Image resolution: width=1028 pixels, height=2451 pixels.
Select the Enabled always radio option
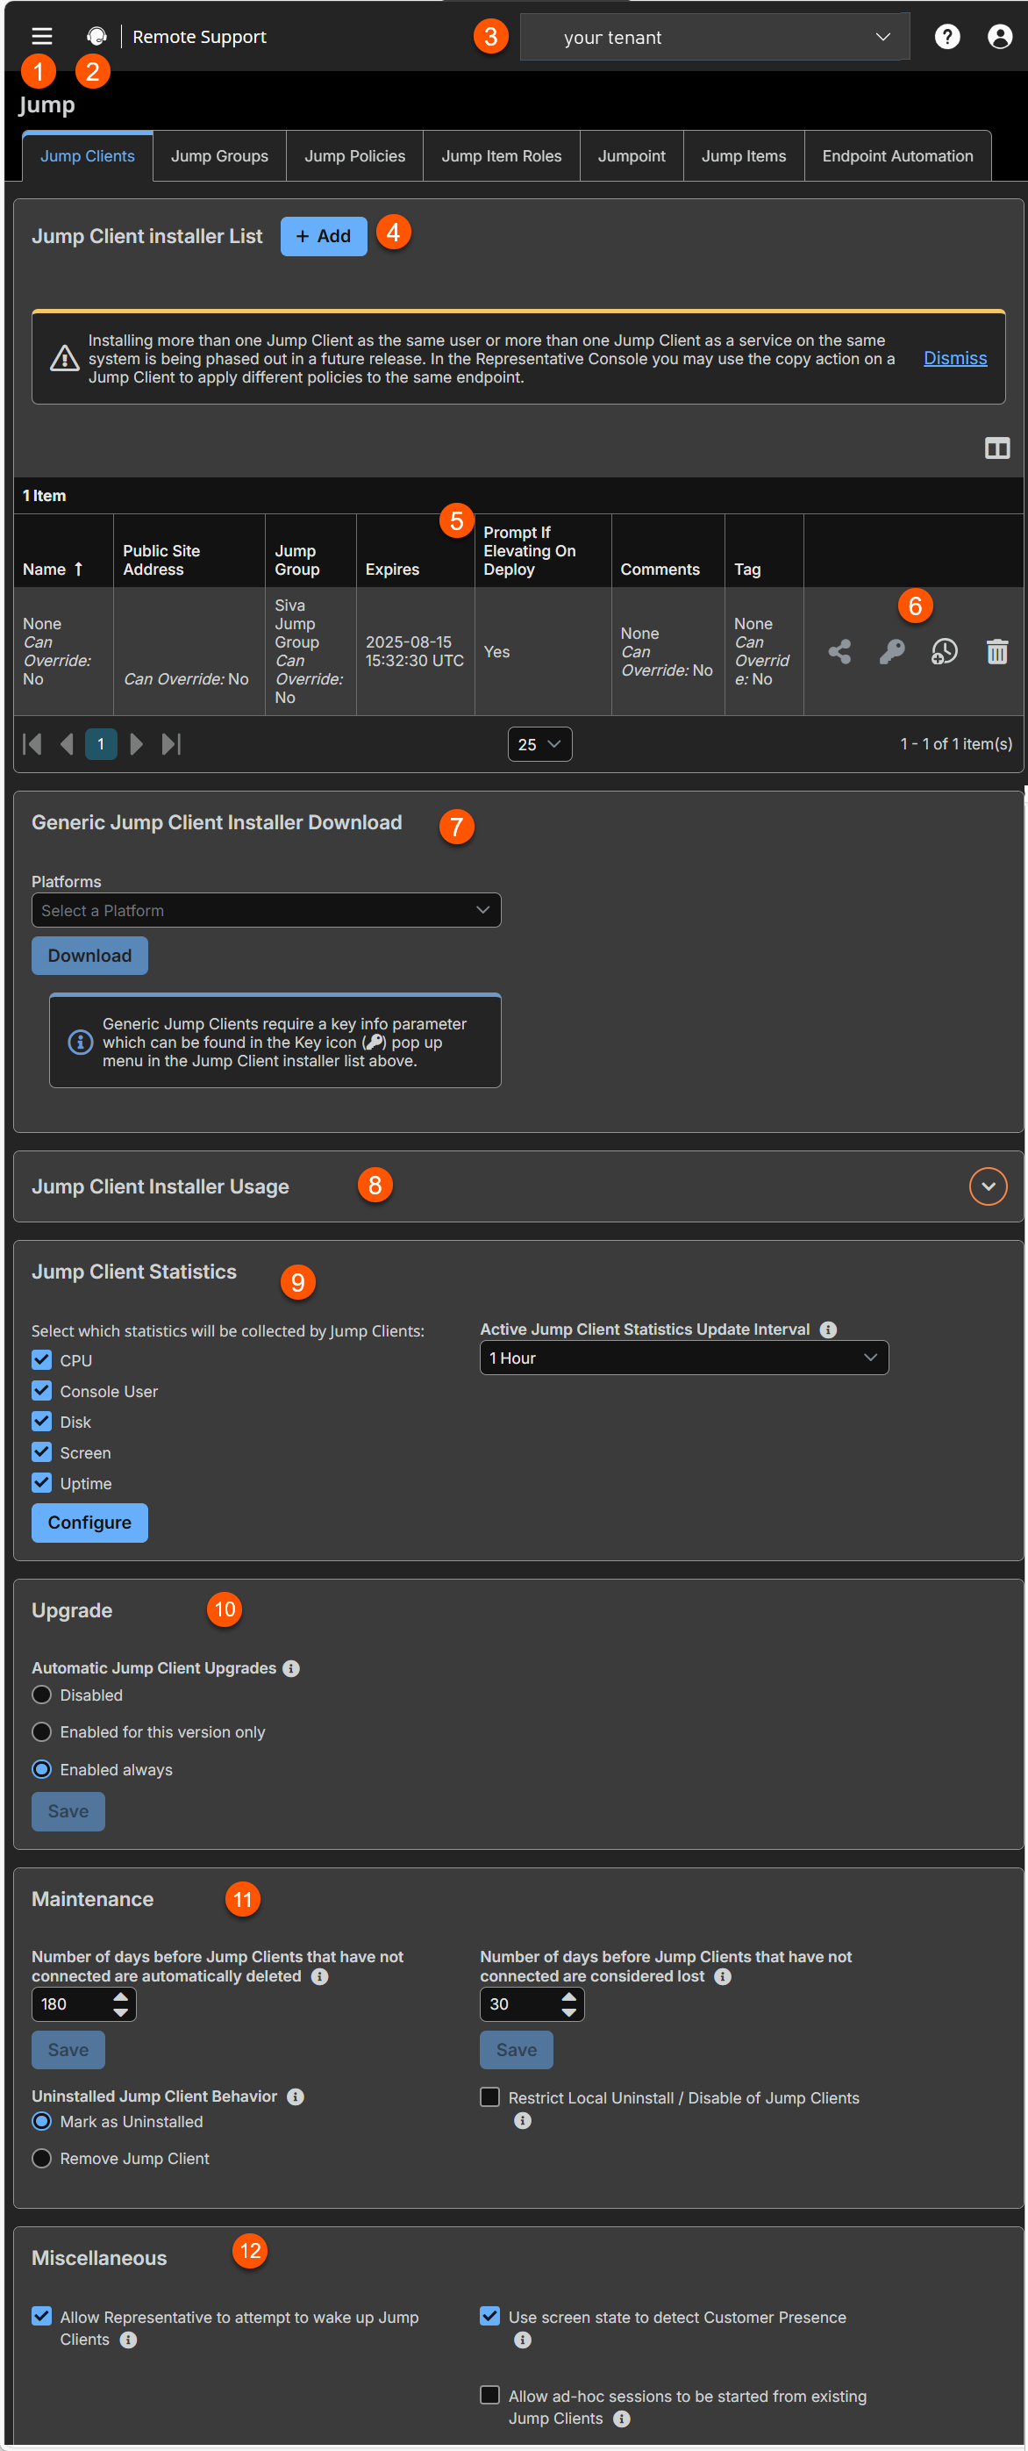[41, 1769]
